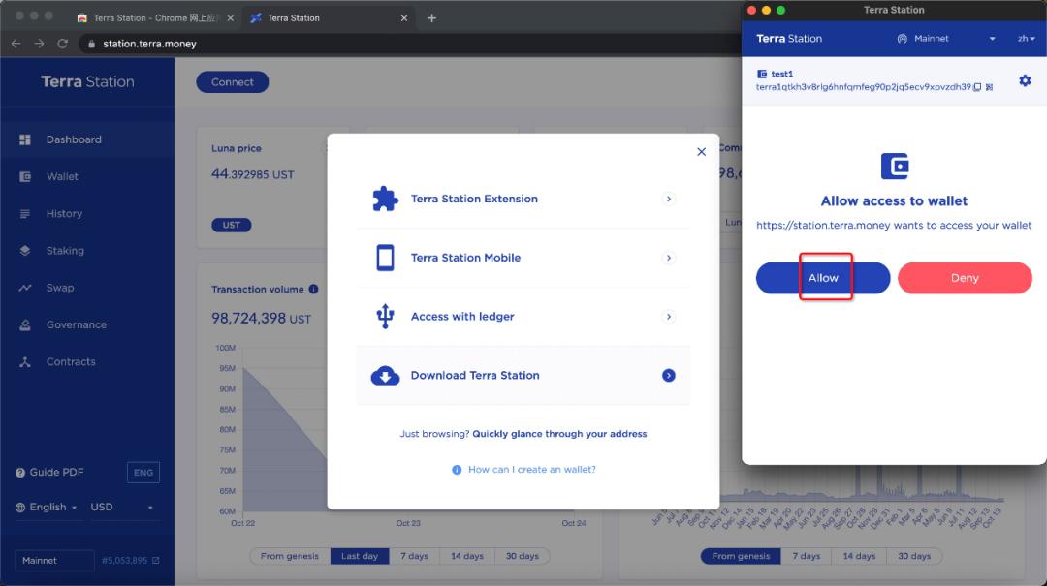Click the Download Terra Station cloud icon

385,376
